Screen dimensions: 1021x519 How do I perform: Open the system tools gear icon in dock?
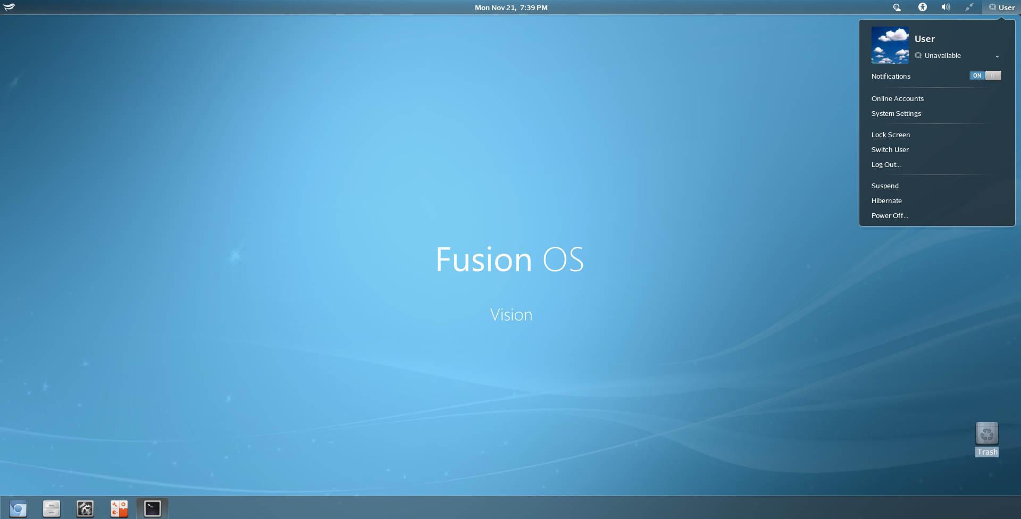click(85, 508)
